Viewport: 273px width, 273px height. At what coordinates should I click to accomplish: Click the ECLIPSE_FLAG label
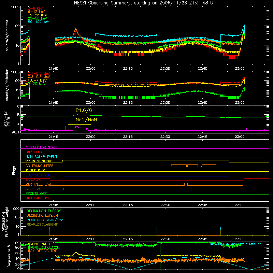point(37,175)
